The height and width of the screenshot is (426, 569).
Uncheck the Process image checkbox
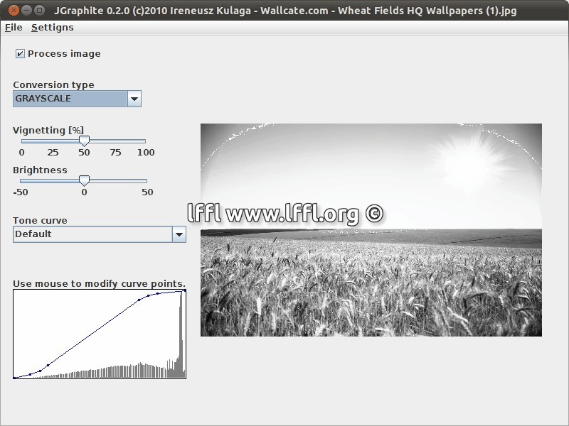point(21,54)
